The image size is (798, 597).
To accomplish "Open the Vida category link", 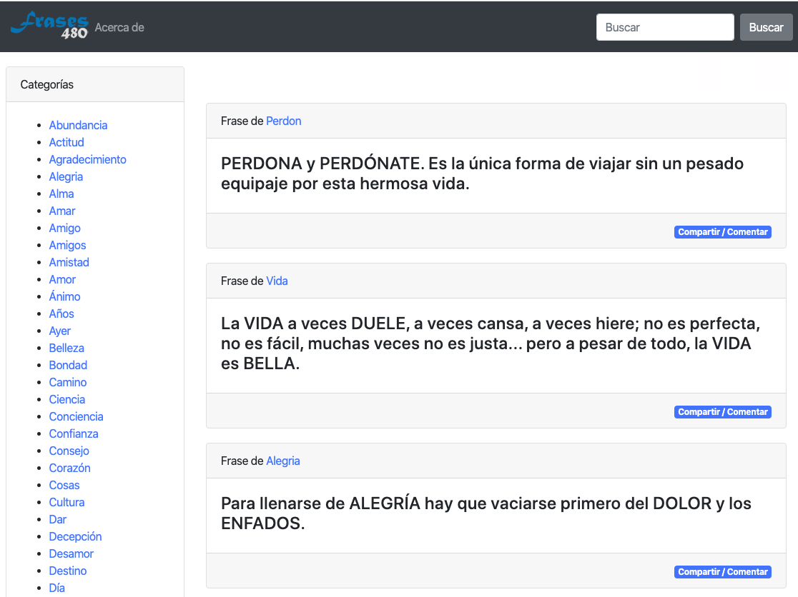I will coord(277,281).
